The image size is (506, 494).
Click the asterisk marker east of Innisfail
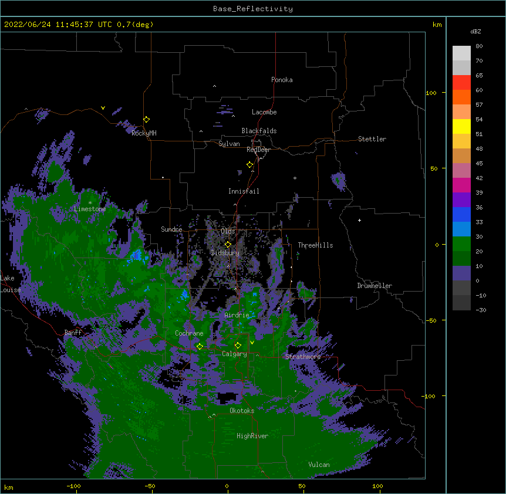pyautogui.click(x=295, y=178)
